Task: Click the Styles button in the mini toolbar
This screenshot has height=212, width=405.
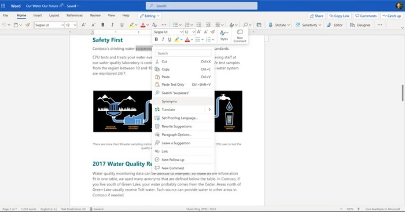Action: (224, 35)
